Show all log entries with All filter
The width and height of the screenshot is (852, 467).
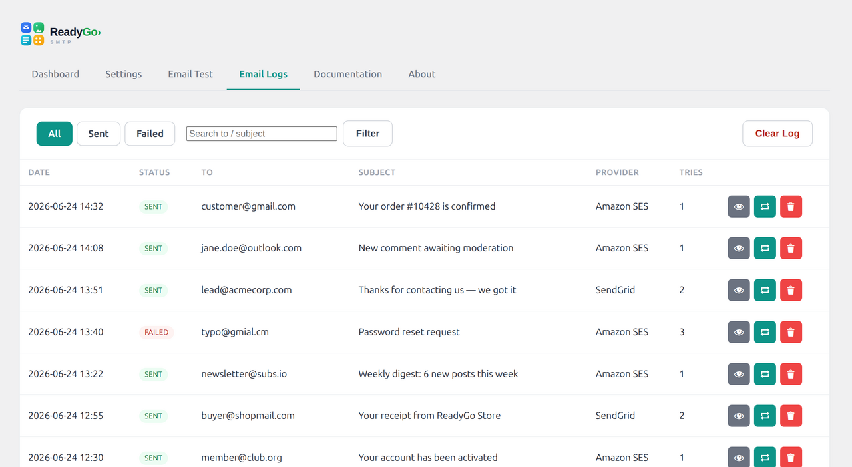tap(54, 134)
